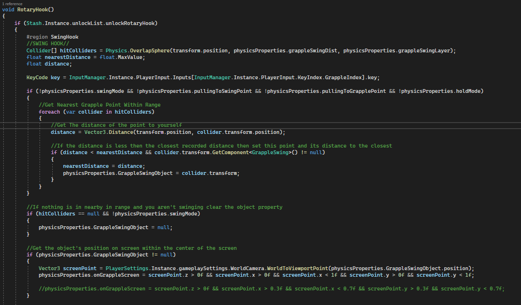Click pullingToGrapplePoint in the long if condition
Viewport: 521px width, 305px height.
354,91
